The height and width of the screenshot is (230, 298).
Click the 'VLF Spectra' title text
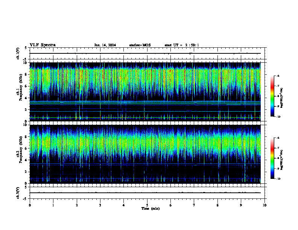[x=43, y=45]
